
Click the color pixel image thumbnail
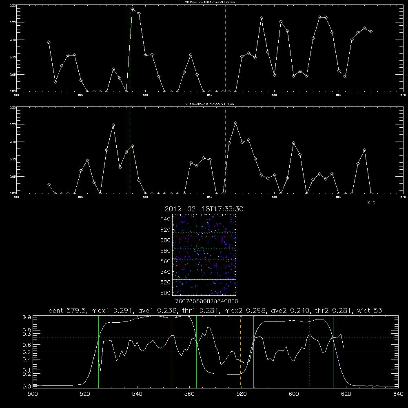coord(204,255)
